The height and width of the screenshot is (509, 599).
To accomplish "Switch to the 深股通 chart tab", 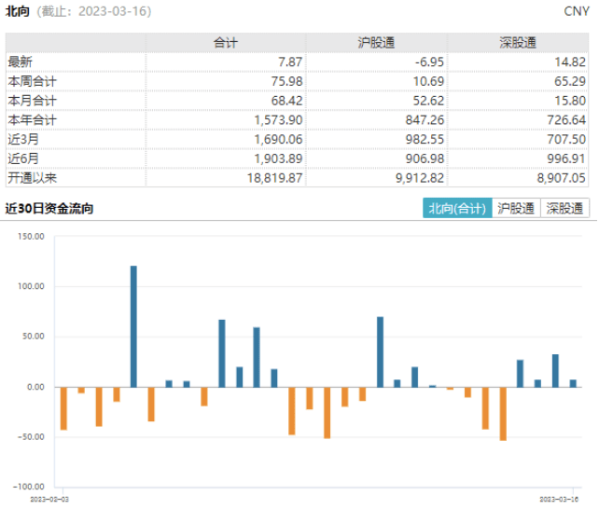I will [564, 208].
